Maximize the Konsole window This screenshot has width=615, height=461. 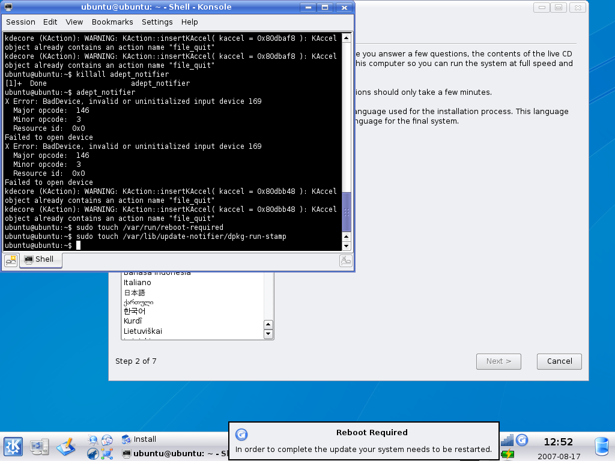325,7
